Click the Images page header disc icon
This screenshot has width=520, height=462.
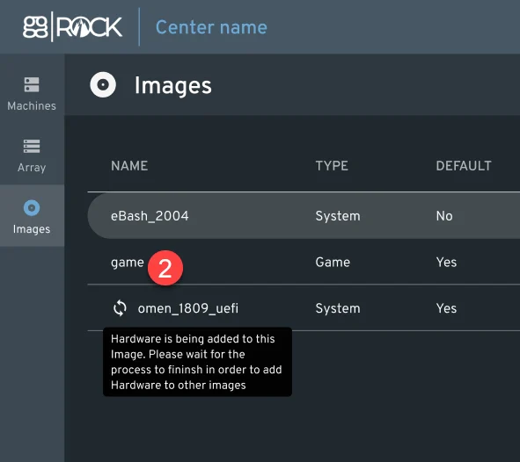[x=103, y=84]
